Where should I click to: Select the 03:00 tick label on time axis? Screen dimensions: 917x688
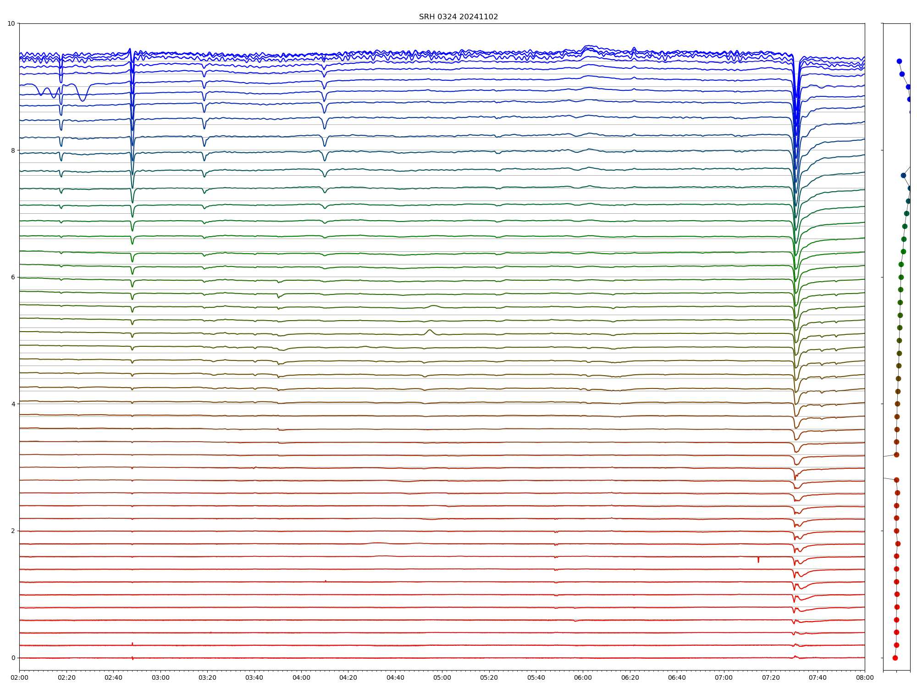[160, 677]
